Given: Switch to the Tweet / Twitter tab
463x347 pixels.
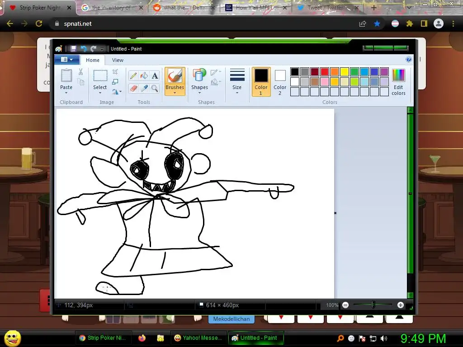Looking at the screenshot, I should tap(326, 8).
